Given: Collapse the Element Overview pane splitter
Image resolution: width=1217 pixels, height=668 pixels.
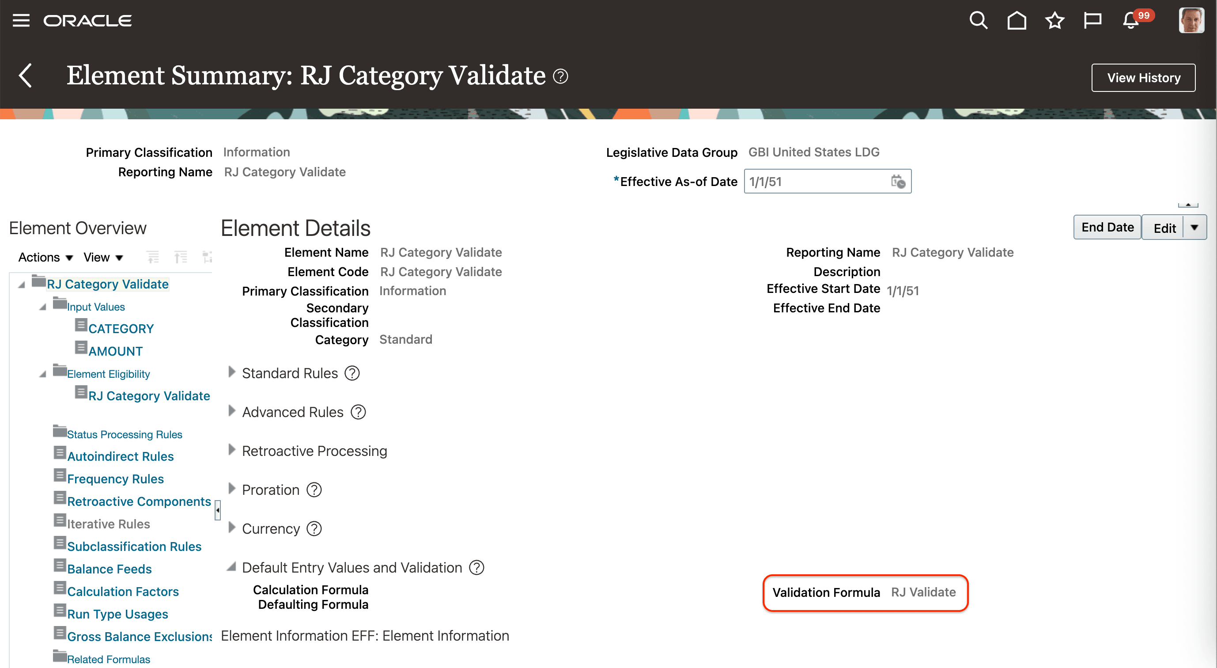Looking at the screenshot, I should point(217,510).
